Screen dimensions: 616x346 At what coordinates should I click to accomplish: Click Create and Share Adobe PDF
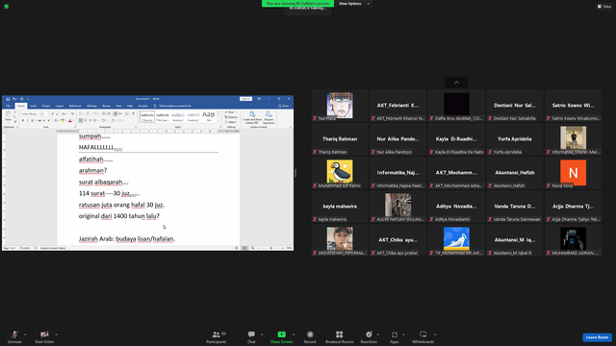pos(252,117)
